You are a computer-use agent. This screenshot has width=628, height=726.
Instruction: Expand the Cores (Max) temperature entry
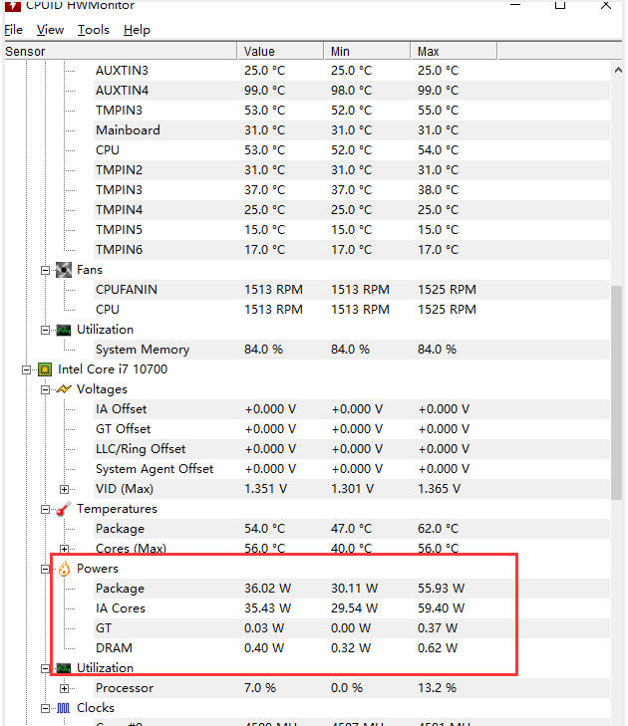click(65, 549)
